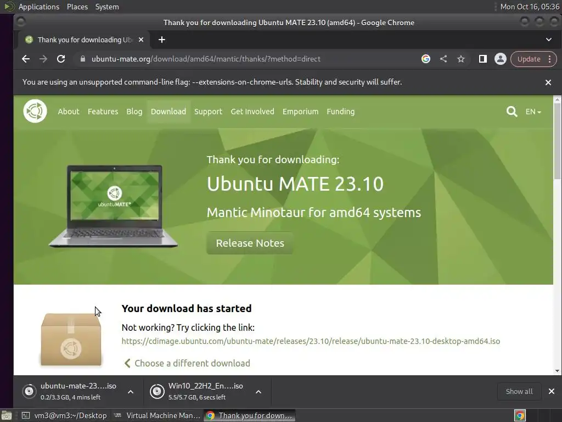
Task: Close the Thank you for downloading tab
Action: click(141, 40)
